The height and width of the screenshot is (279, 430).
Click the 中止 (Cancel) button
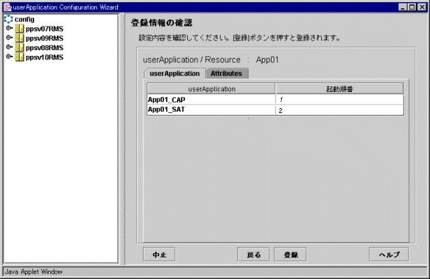pos(158,255)
